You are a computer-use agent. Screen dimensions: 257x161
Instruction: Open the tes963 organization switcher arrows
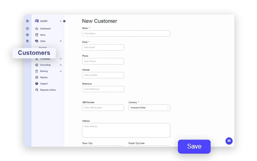[61, 21]
